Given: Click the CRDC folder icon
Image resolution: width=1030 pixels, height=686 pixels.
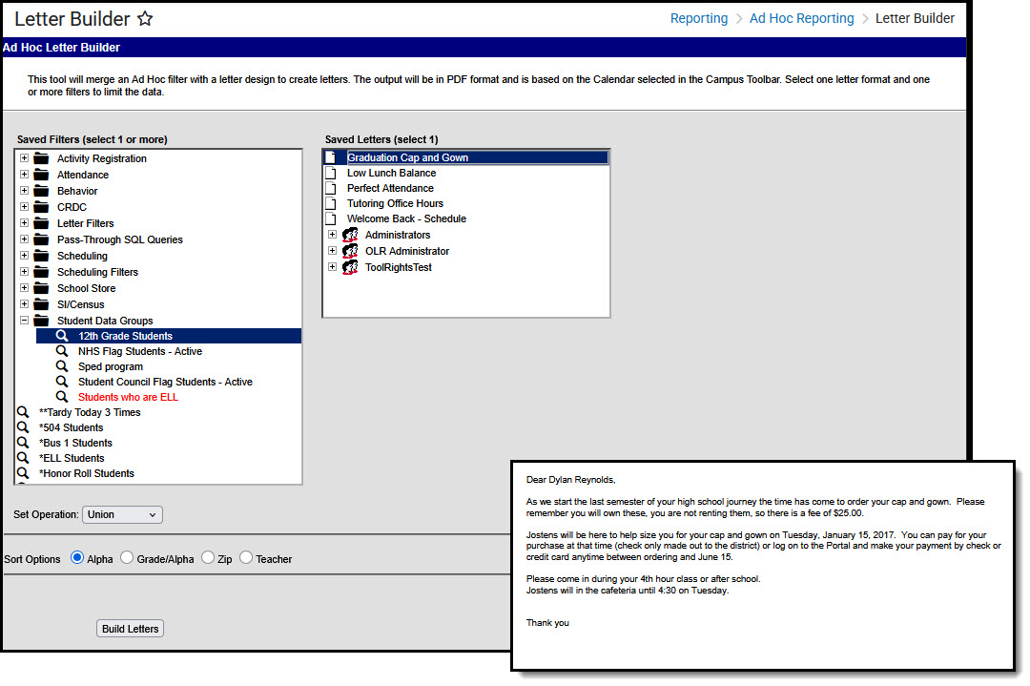Looking at the screenshot, I should tap(41, 207).
